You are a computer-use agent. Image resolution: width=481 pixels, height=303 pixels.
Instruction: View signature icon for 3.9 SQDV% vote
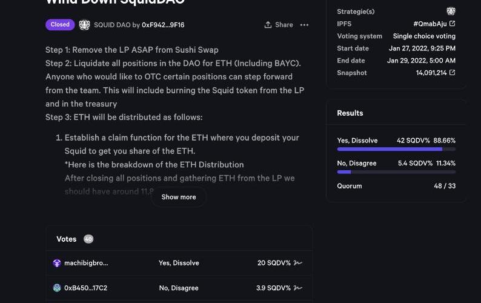tap(297, 288)
